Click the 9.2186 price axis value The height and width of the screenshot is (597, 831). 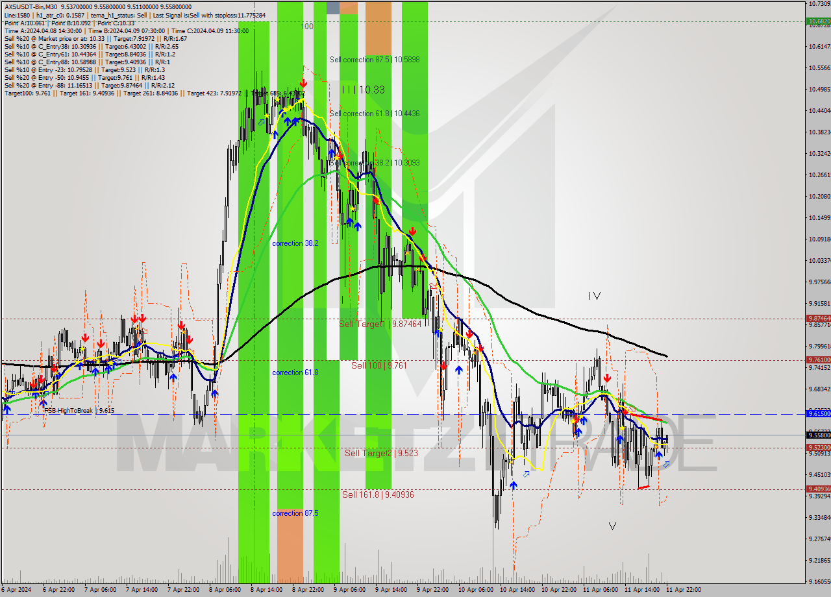(819, 561)
